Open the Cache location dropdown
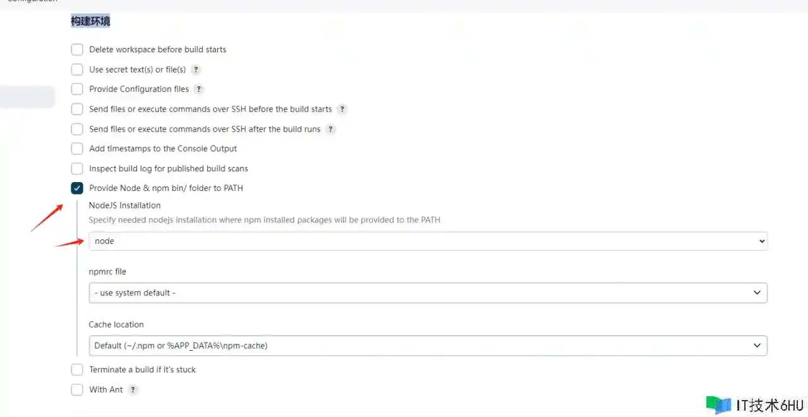Image resolution: width=808 pixels, height=417 pixels. [428, 345]
